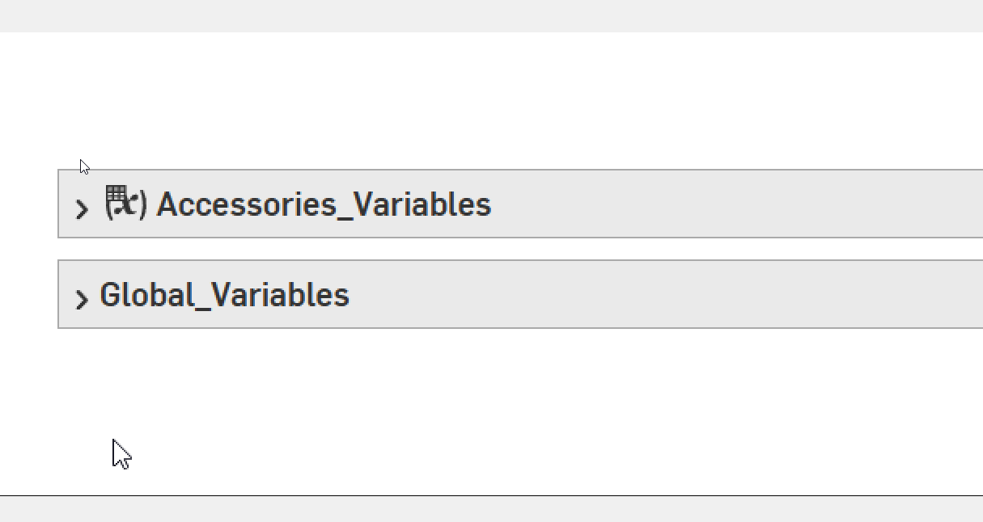Expand the Accessories_Variables section chevron
This screenshot has height=522, width=983.
pos(81,209)
